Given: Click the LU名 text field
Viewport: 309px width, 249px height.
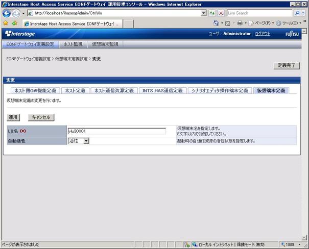Looking at the screenshot, I should click(x=116, y=131).
